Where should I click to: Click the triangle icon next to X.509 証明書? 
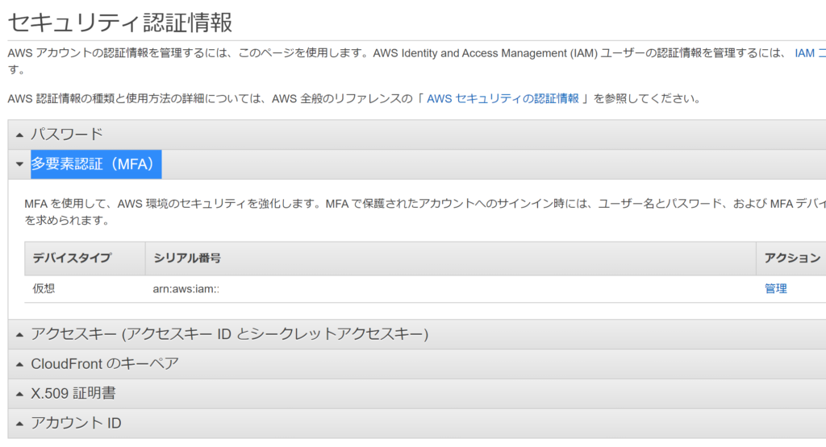(19, 394)
